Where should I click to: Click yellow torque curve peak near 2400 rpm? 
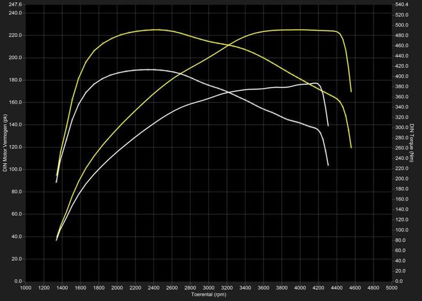[154, 29]
